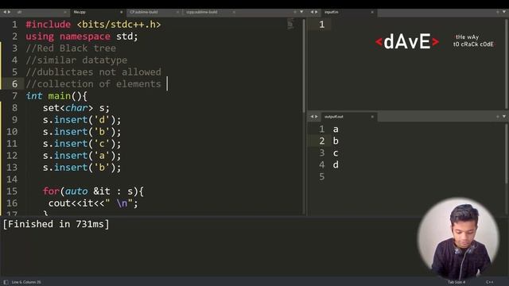Viewport: 509px width, 286px height.
Task: Click 'set<char> s;' line
Action: pyautogui.click(x=76, y=108)
